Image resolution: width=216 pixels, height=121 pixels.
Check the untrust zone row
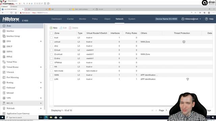[x=51, y=42]
